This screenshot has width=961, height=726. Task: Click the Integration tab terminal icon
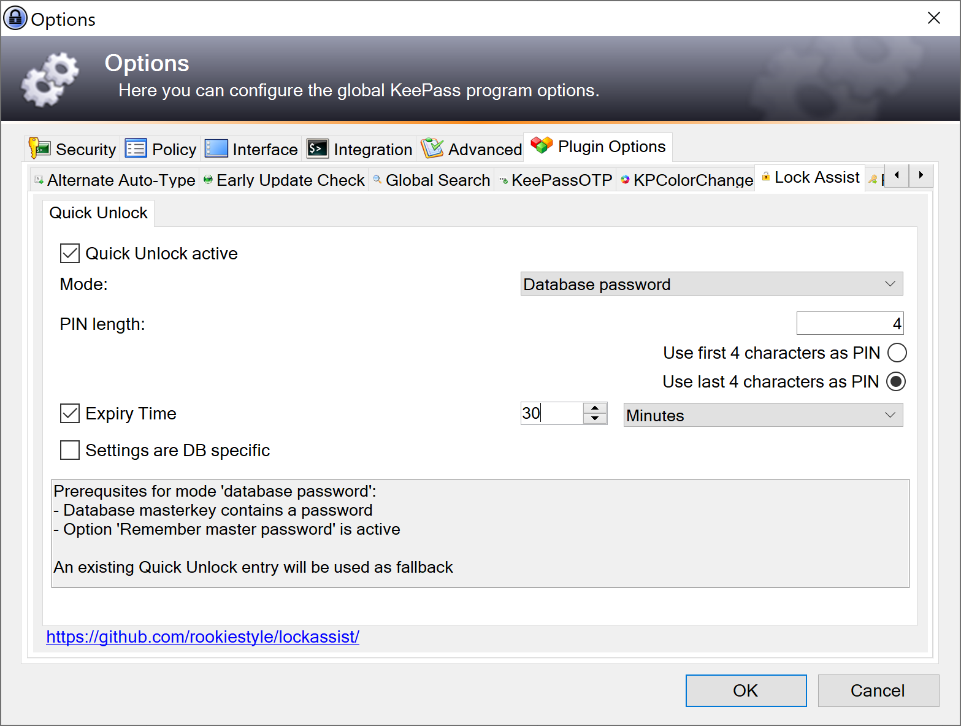pos(317,148)
